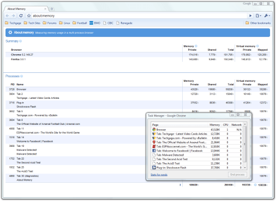
Task: Focus the about:memory address bar
Action: 140,16
